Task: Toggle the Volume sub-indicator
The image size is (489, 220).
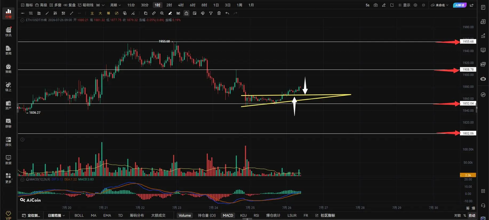Action: (185, 215)
